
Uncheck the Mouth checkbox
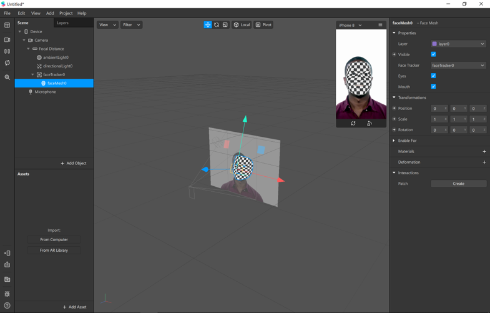(433, 86)
